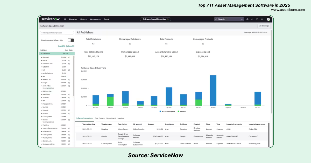Switch to the Department tab

point(111,118)
